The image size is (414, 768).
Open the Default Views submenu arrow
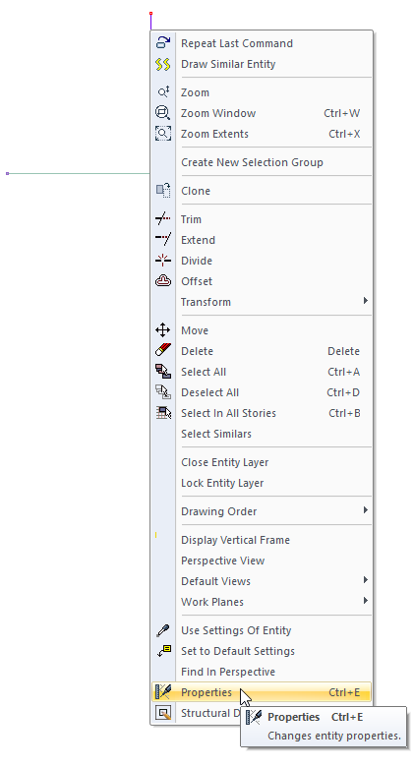pyautogui.click(x=366, y=580)
